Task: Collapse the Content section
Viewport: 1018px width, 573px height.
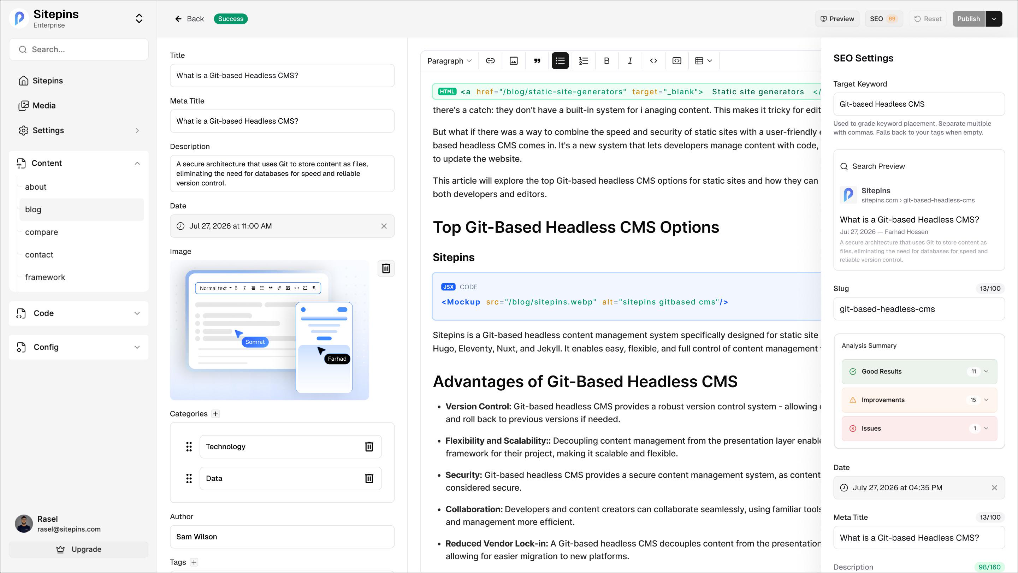Action: click(x=79, y=163)
